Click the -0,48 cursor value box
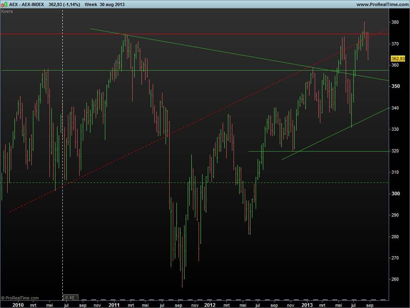Image resolution: width=410 pixels, height=308 pixels. (71, 298)
